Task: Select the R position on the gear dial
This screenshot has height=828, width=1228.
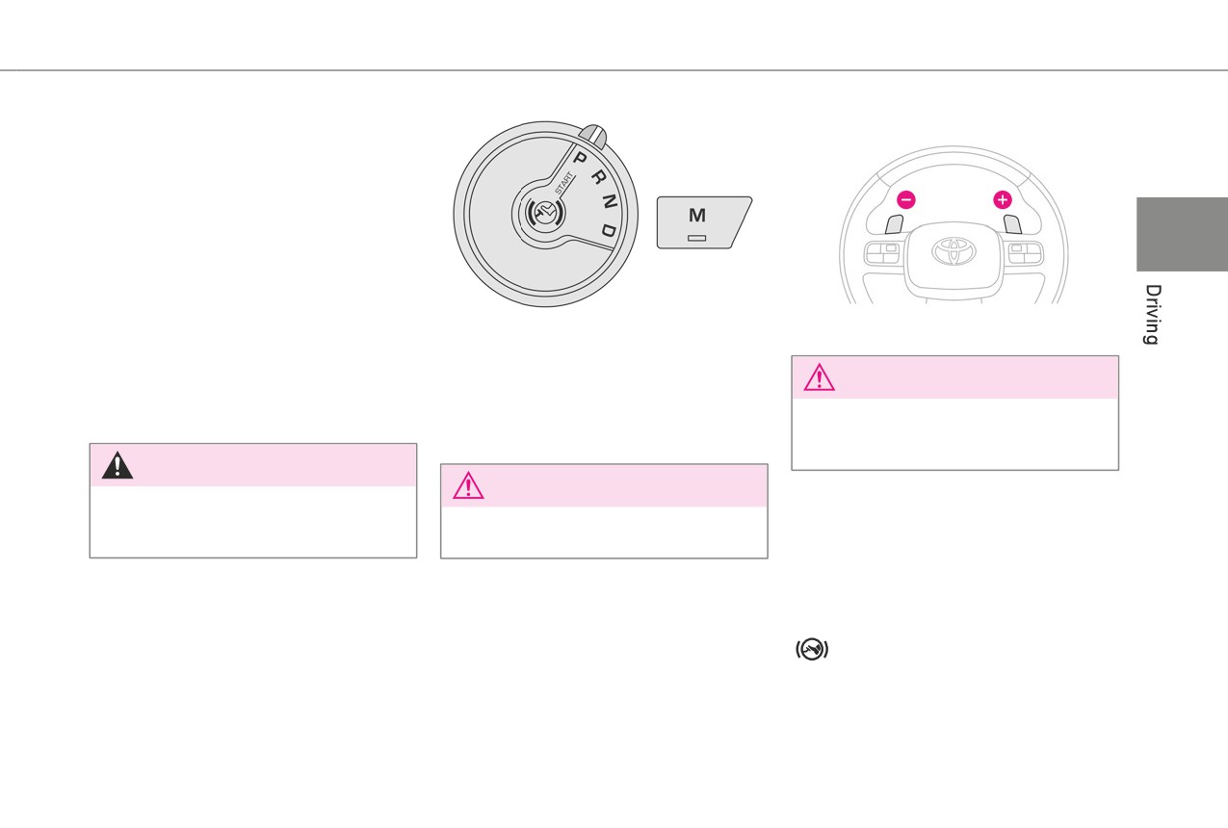Action: [598, 176]
